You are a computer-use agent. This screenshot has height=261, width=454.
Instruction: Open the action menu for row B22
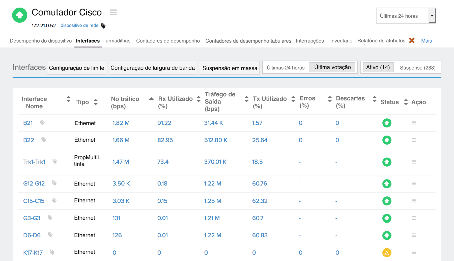click(x=414, y=140)
